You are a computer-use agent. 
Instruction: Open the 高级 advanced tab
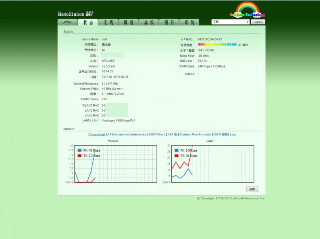(x=149, y=22)
